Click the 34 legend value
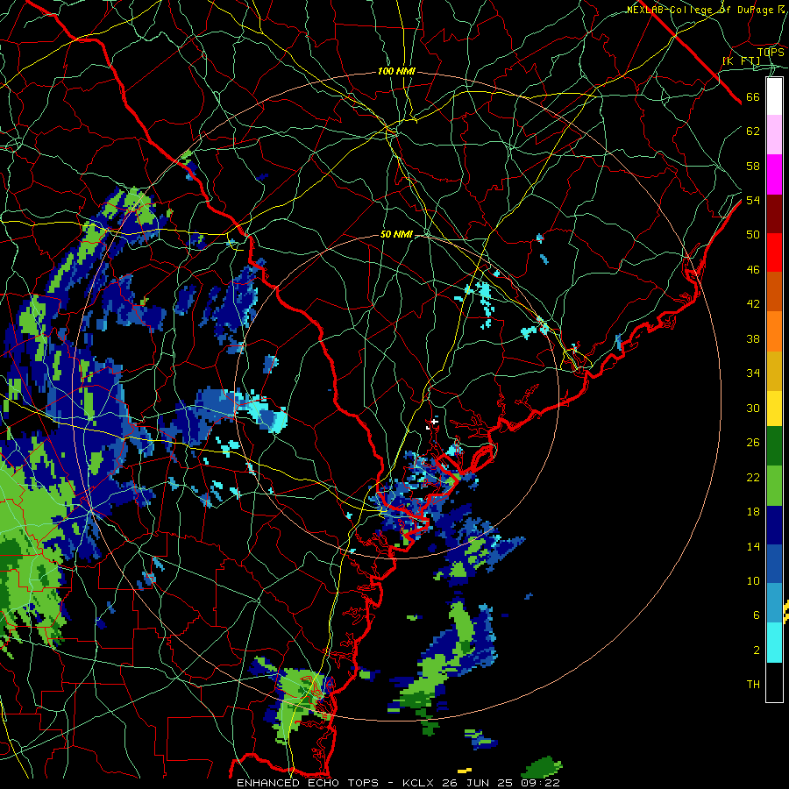 point(753,373)
